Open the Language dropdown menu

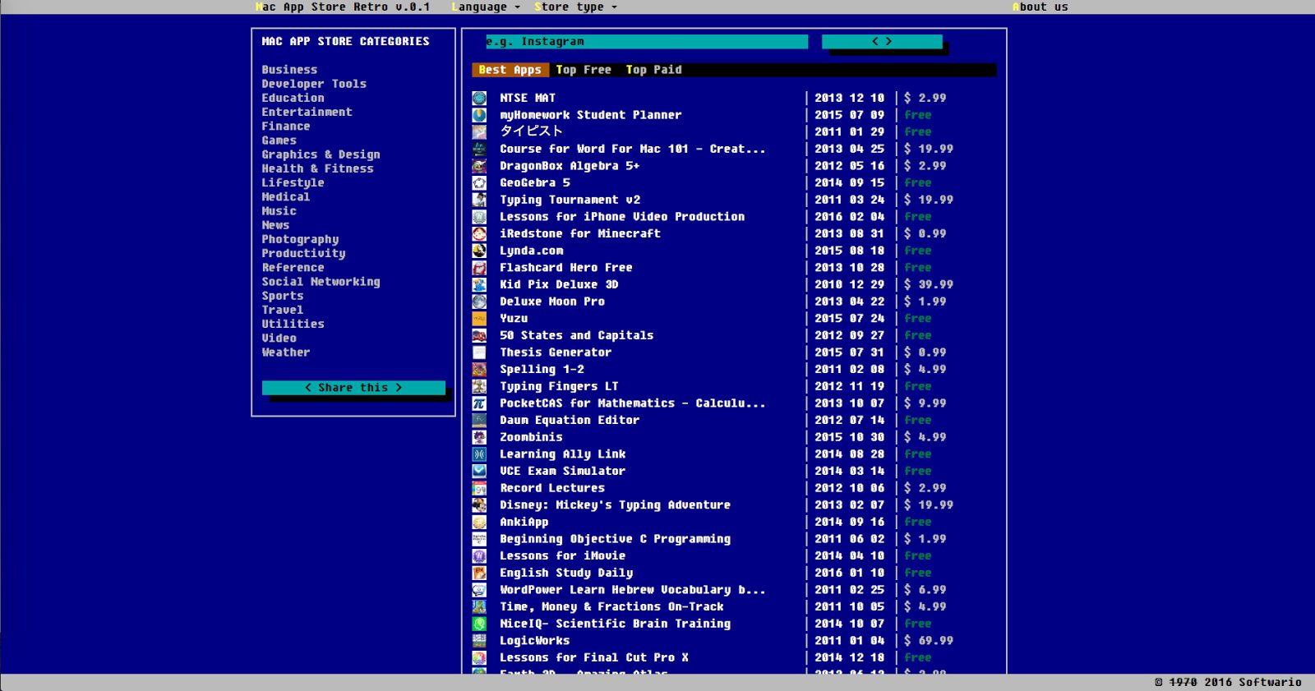pos(486,7)
